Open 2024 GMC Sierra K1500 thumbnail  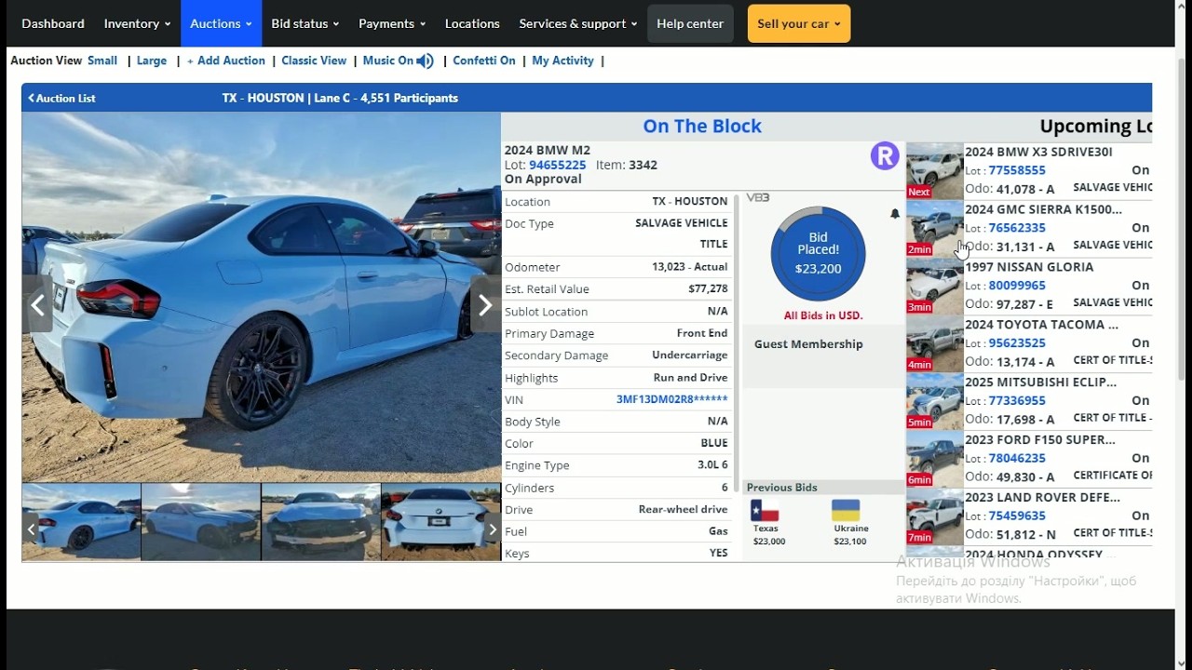coord(935,228)
